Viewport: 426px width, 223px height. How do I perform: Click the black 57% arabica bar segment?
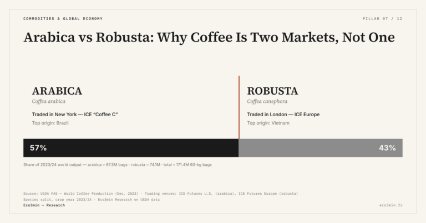pyautogui.click(x=131, y=148)
